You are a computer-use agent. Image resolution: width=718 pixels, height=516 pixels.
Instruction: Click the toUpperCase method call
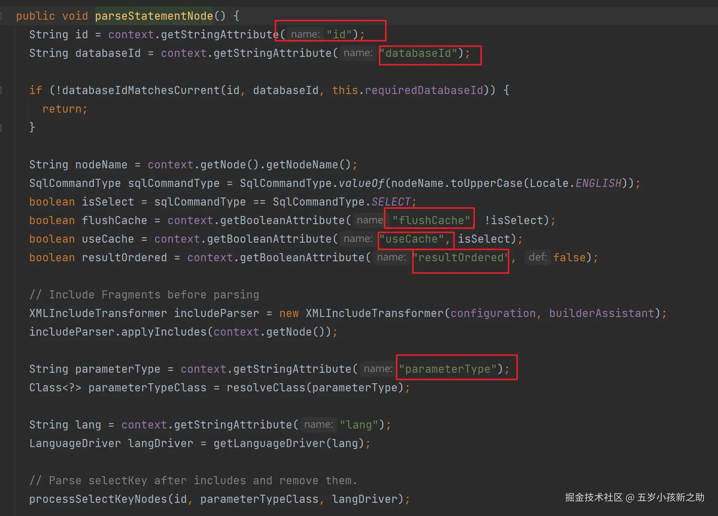click(486, 183)
